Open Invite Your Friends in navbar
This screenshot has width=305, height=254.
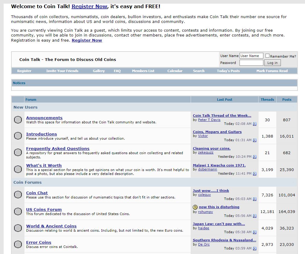(62, 71)
